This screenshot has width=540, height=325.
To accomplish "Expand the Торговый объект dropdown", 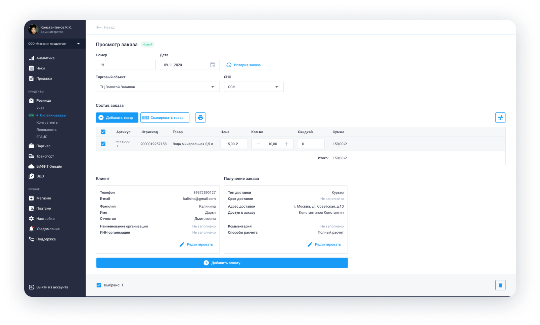I will (x=157, y=87).
